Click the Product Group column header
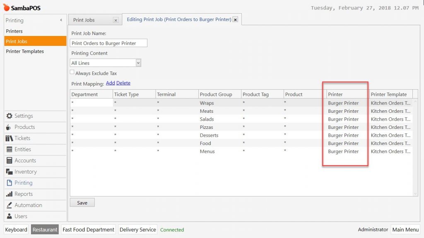This screenshot has height=238, width=424. (x=220, y=95)
